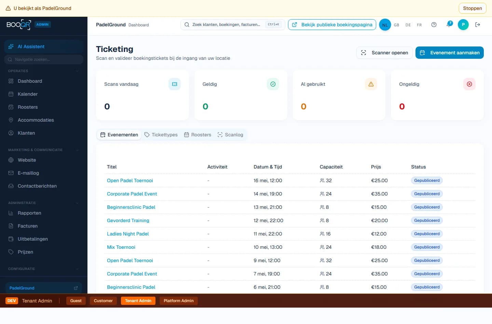The height and width of the screenshot is (324, 492).
Task: Click the Evenement aanmaken button
Action: click(449, 53)
